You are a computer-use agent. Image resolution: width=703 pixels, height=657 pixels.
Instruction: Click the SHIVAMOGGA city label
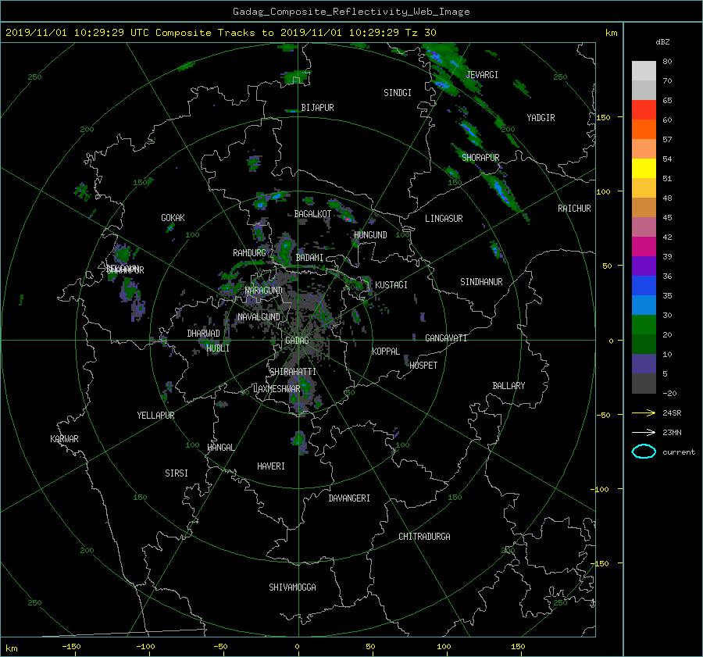[292, 587]
